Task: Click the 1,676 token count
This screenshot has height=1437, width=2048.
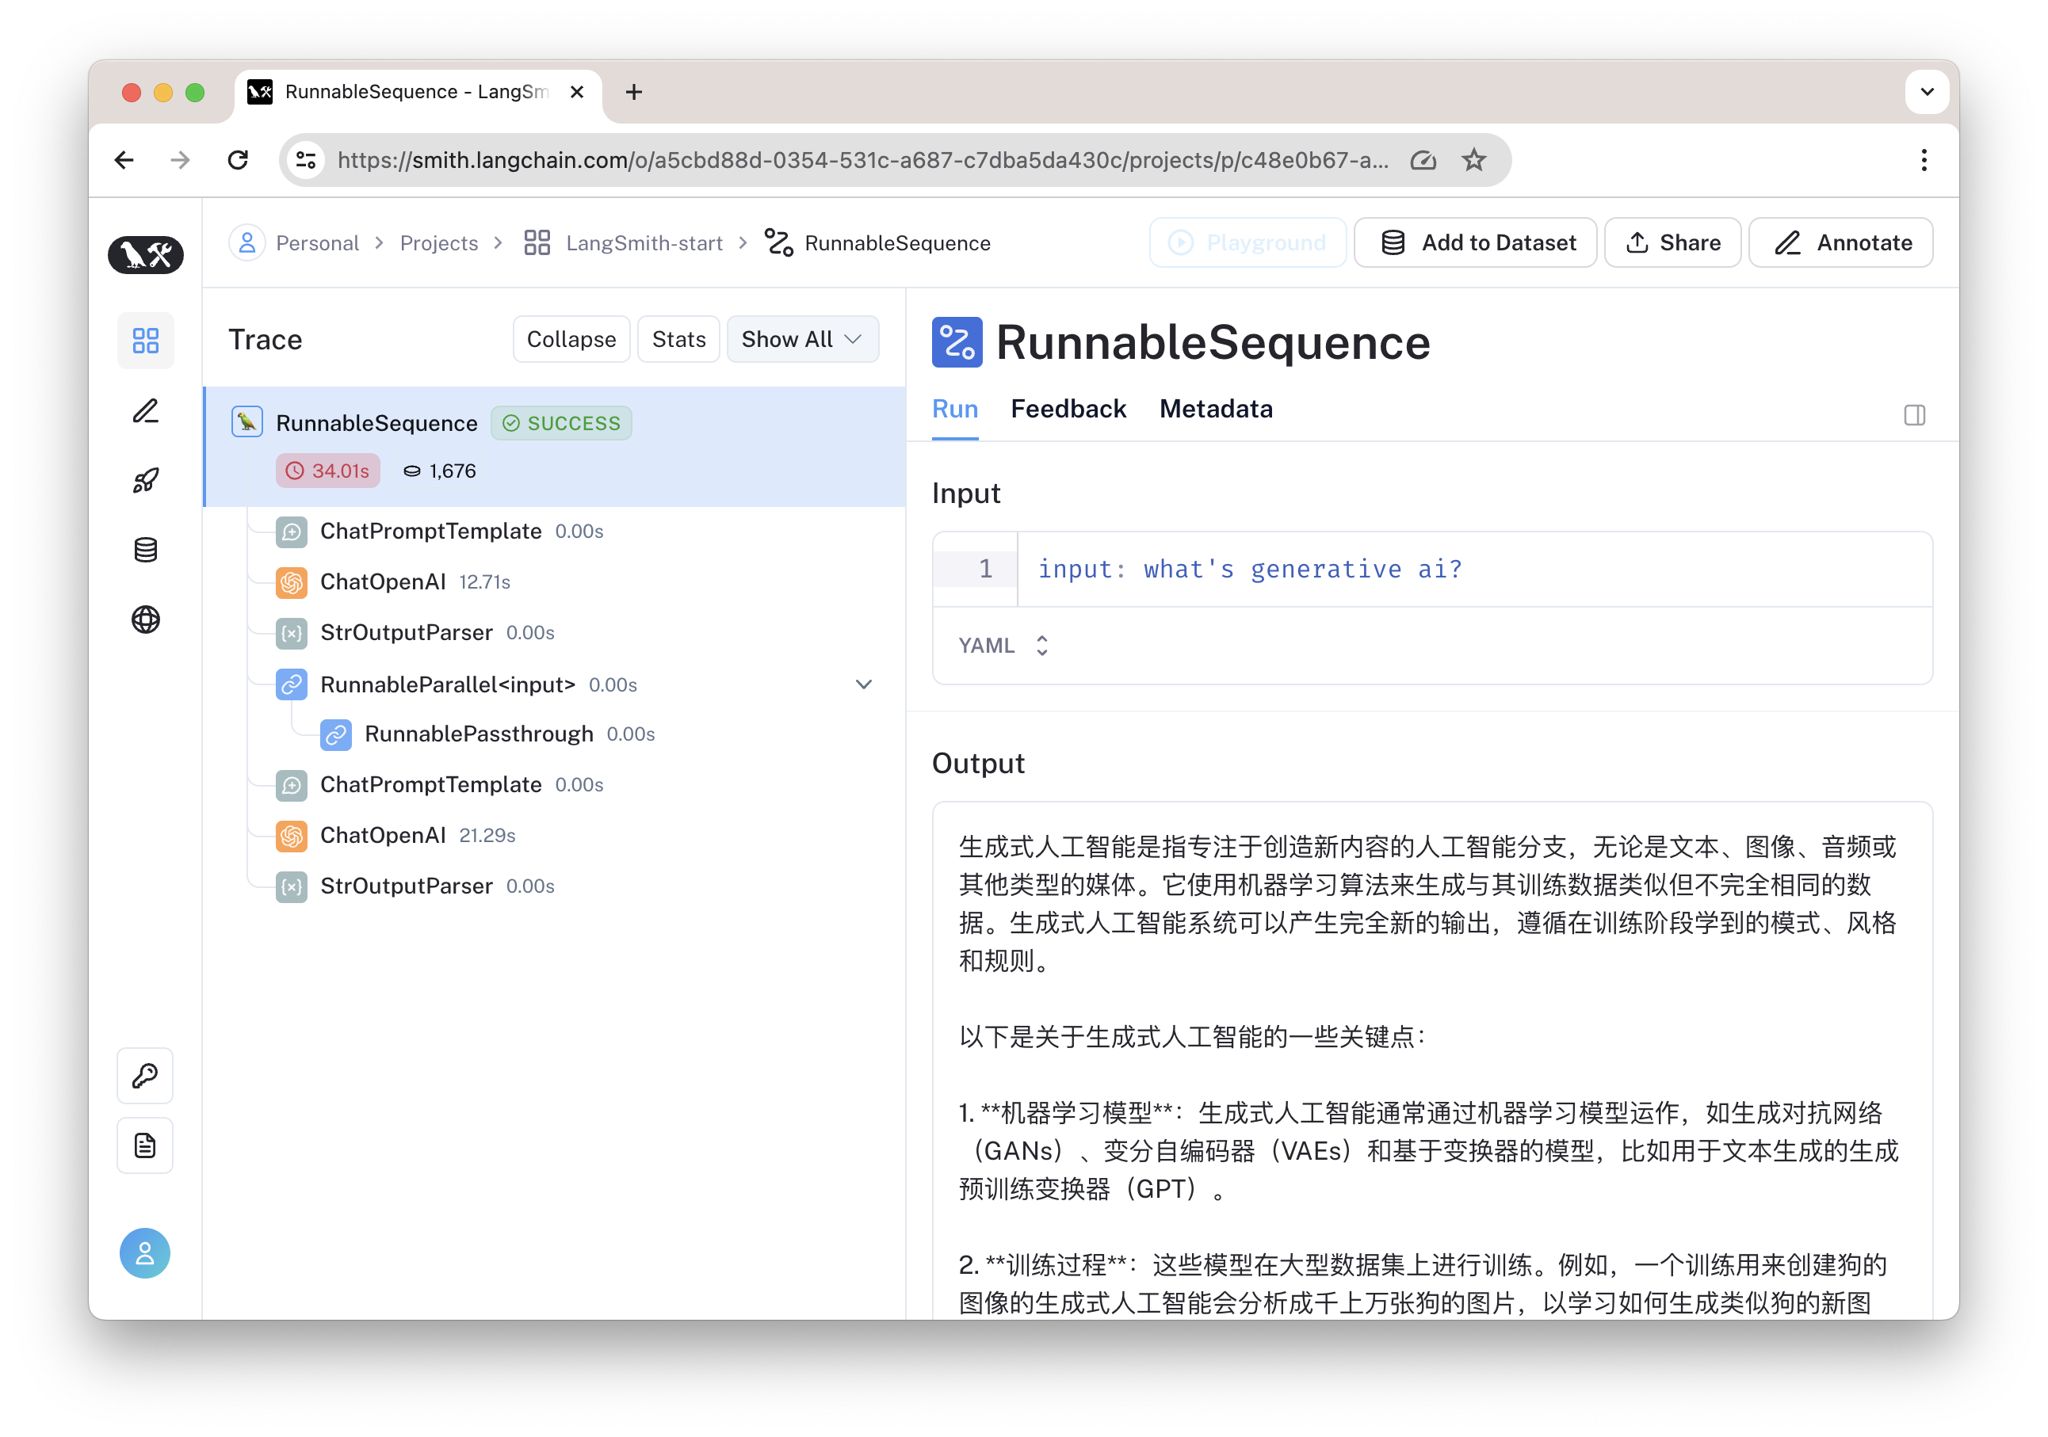Action: tap(439, 471)
